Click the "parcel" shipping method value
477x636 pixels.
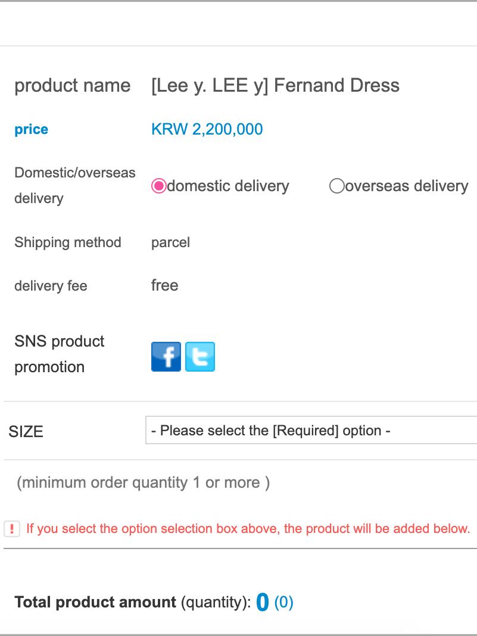pyautogui.click(x=170, y=242)
